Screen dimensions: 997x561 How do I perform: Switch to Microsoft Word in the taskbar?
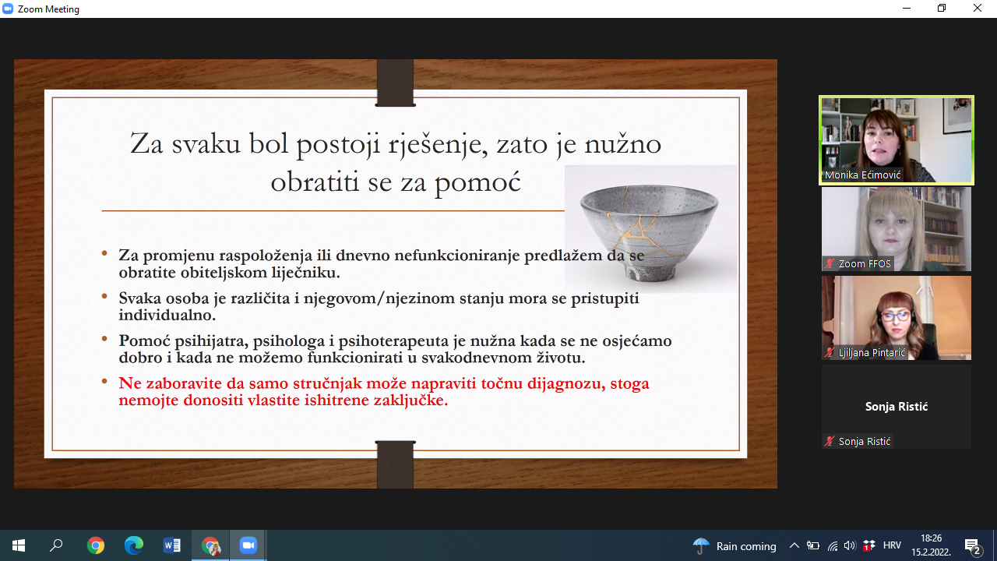coord(172,545)
